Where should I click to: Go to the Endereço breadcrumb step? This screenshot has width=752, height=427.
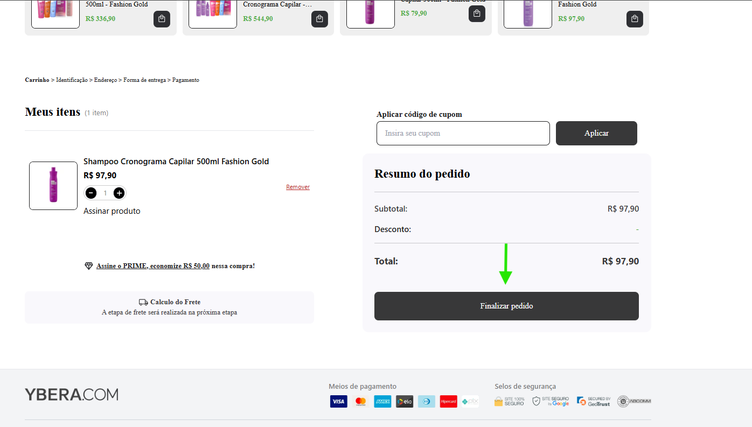(x=106, y=80)
